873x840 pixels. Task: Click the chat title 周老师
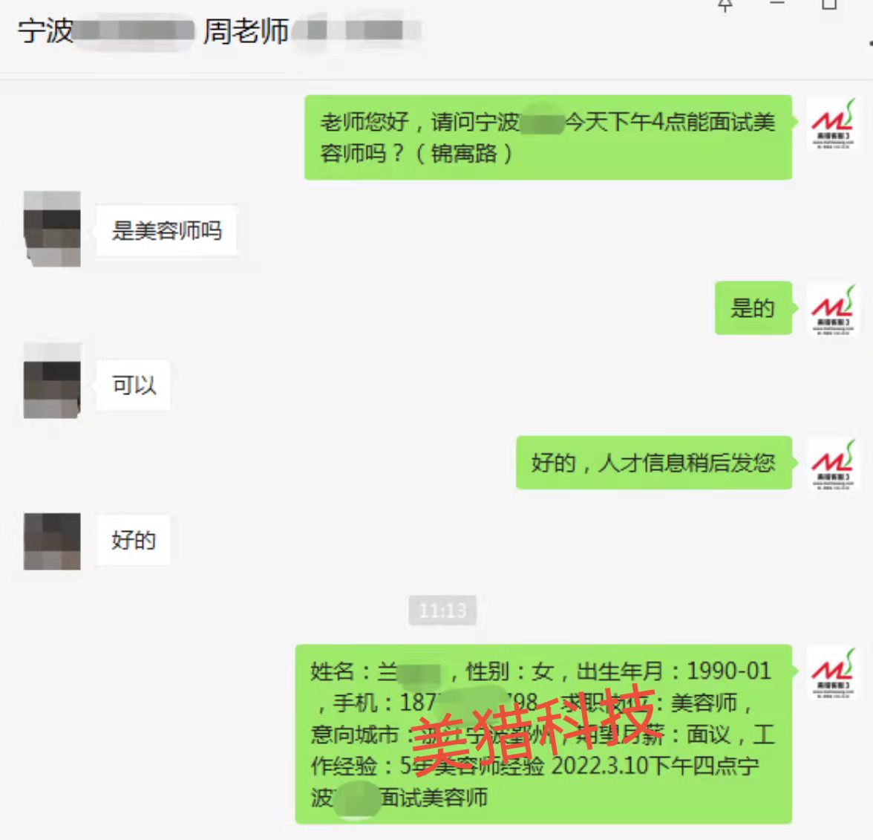(246, 30)
